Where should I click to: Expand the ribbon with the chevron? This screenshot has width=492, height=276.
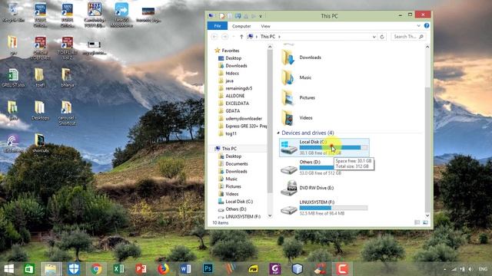tap(418, 25)
